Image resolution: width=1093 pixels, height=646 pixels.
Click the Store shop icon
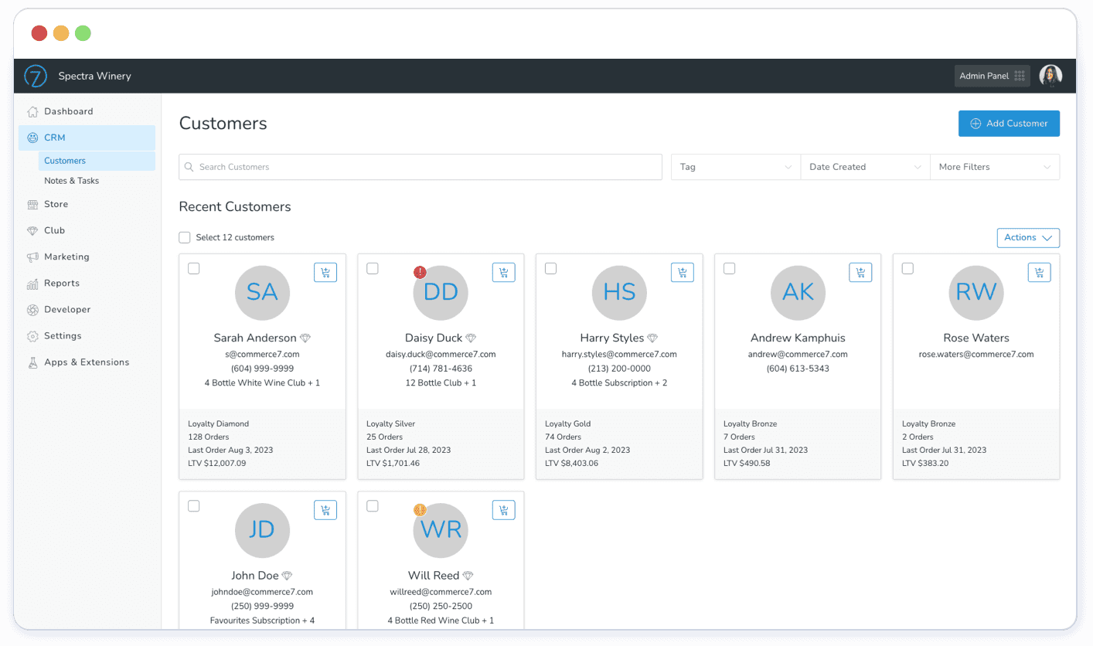pos(32,204)
